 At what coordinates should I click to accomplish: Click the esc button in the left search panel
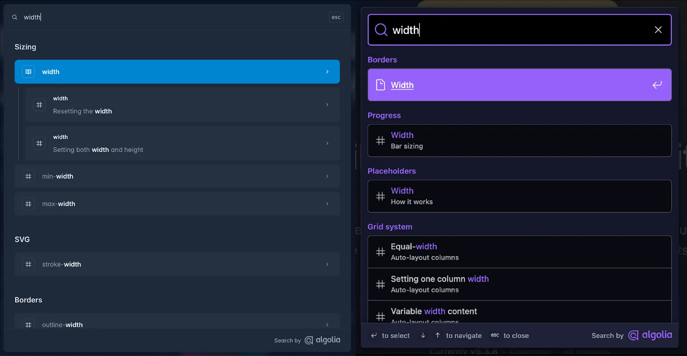(336, 17)
